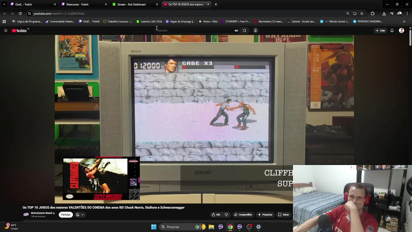
Task: Open the Vagas de Emprego bookmark
Action: pos(180,22)
